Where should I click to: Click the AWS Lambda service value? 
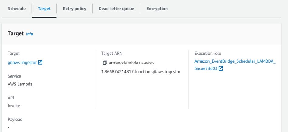(x=20, y=84)
